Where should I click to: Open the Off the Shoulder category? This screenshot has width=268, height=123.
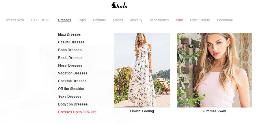(71, 89)
